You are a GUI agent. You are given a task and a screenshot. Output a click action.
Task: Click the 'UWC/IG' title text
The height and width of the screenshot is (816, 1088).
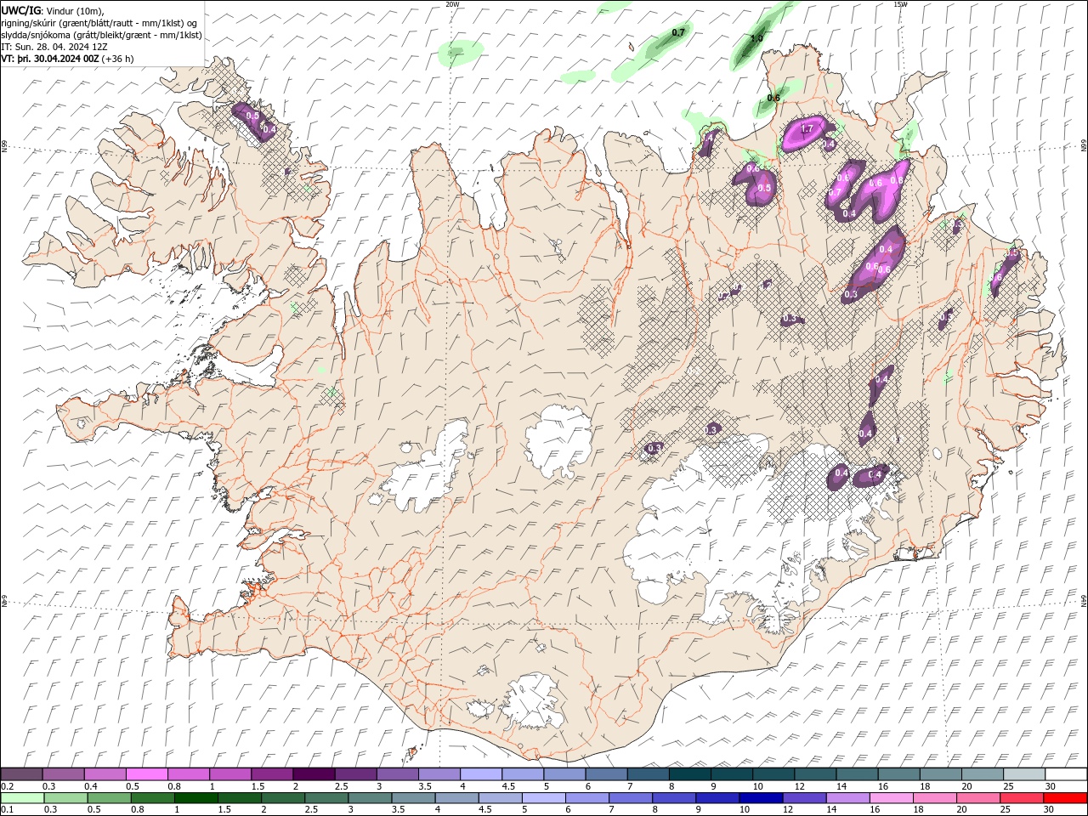tap(20, 10)
